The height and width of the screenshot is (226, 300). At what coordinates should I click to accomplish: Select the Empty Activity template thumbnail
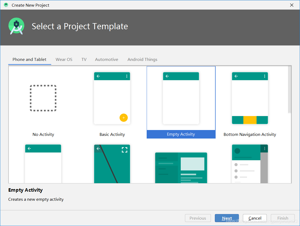coord(181,98)
